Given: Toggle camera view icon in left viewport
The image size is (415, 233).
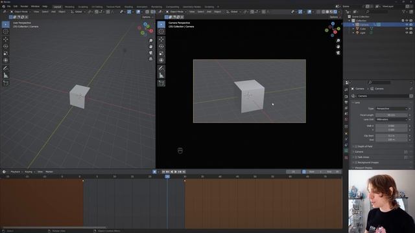Looking at the screenshot, I should point(150,53).
